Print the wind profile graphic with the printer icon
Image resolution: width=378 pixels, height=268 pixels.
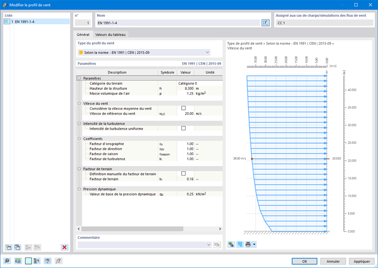[x=248, y=245]
